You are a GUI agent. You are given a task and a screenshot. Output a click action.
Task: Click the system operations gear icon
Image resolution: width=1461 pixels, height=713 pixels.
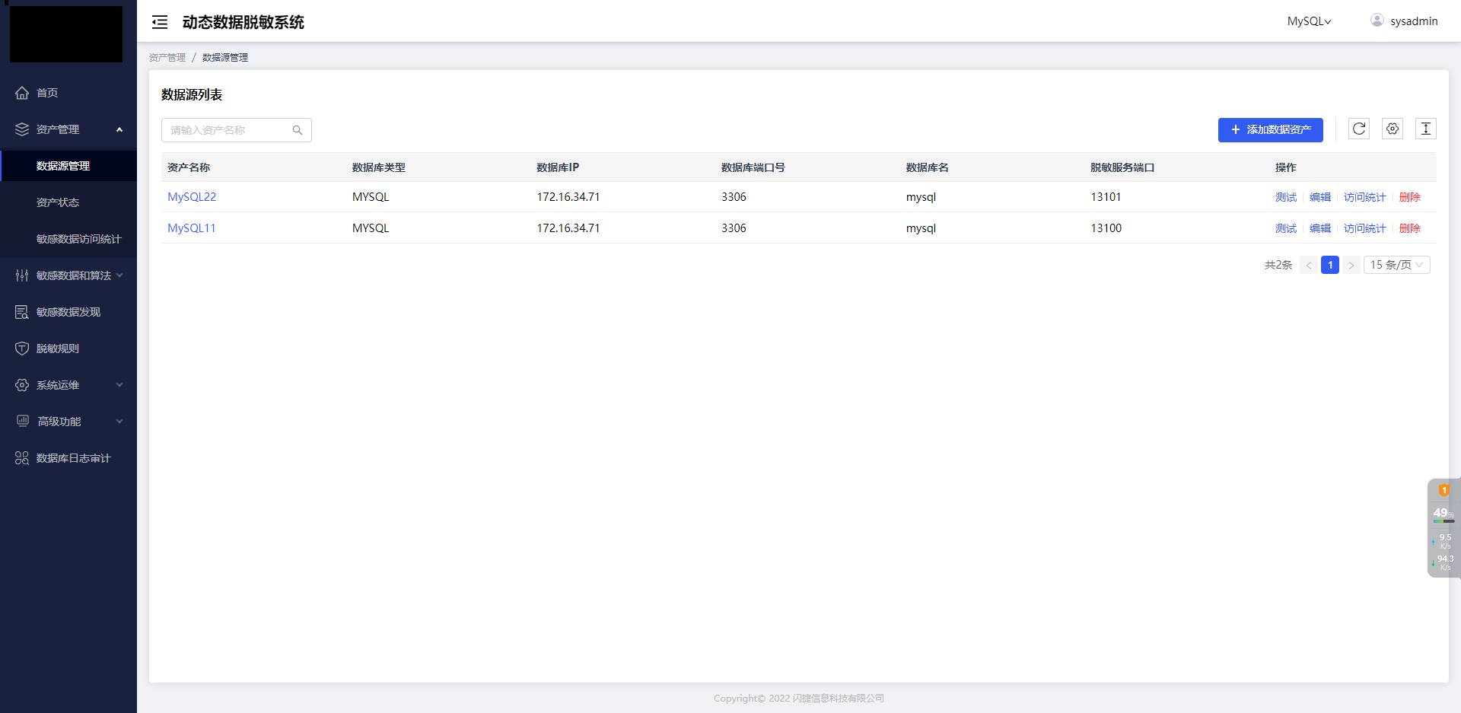22,385
